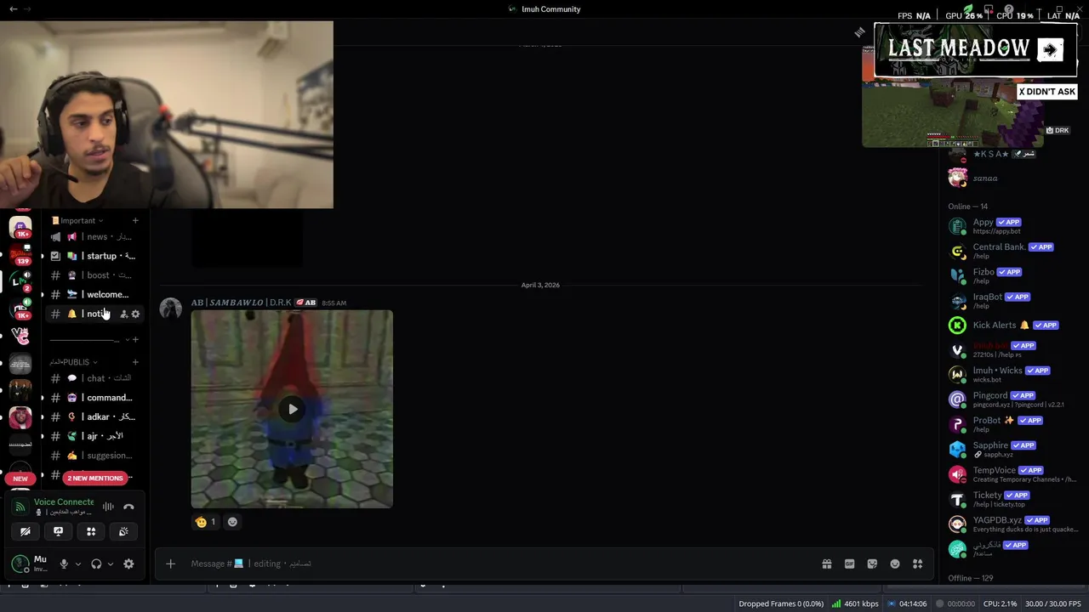Add a reaction to the video message
1089x612 pixels.
(x=232, y=522)
